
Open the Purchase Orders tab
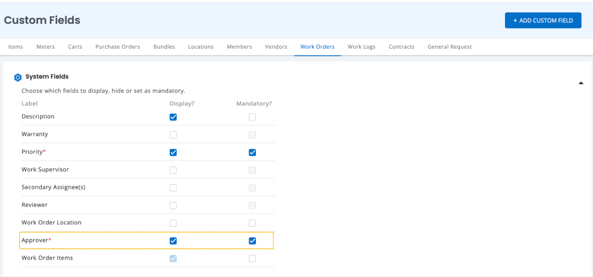point(118,47)
